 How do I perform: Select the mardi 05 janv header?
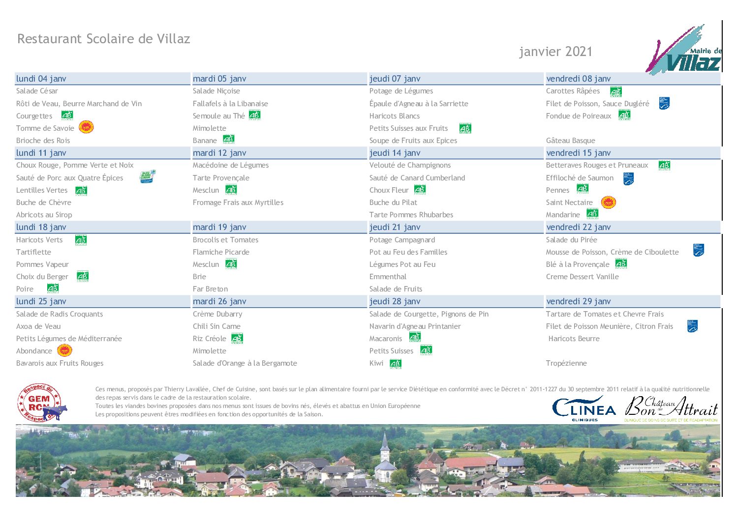tap(279, 79)
